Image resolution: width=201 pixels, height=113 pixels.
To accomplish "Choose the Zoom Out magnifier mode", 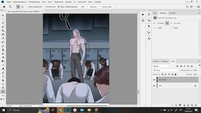I will pyautogui.click(x=22, y=7).
